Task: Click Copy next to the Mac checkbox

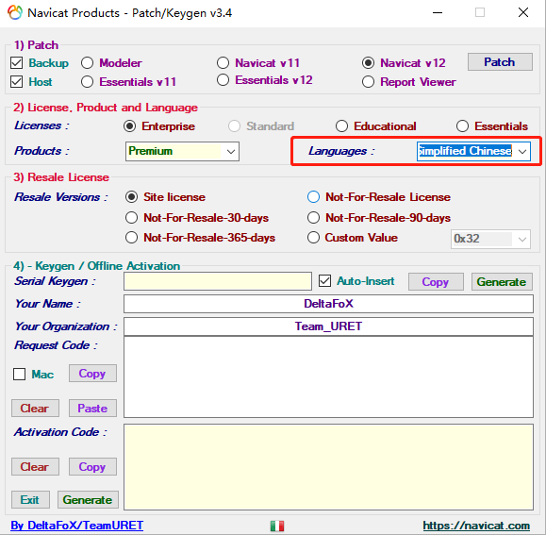Action: tap(92, 374)
